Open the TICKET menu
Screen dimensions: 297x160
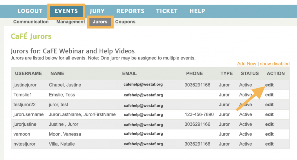click(x=167, y=11)
